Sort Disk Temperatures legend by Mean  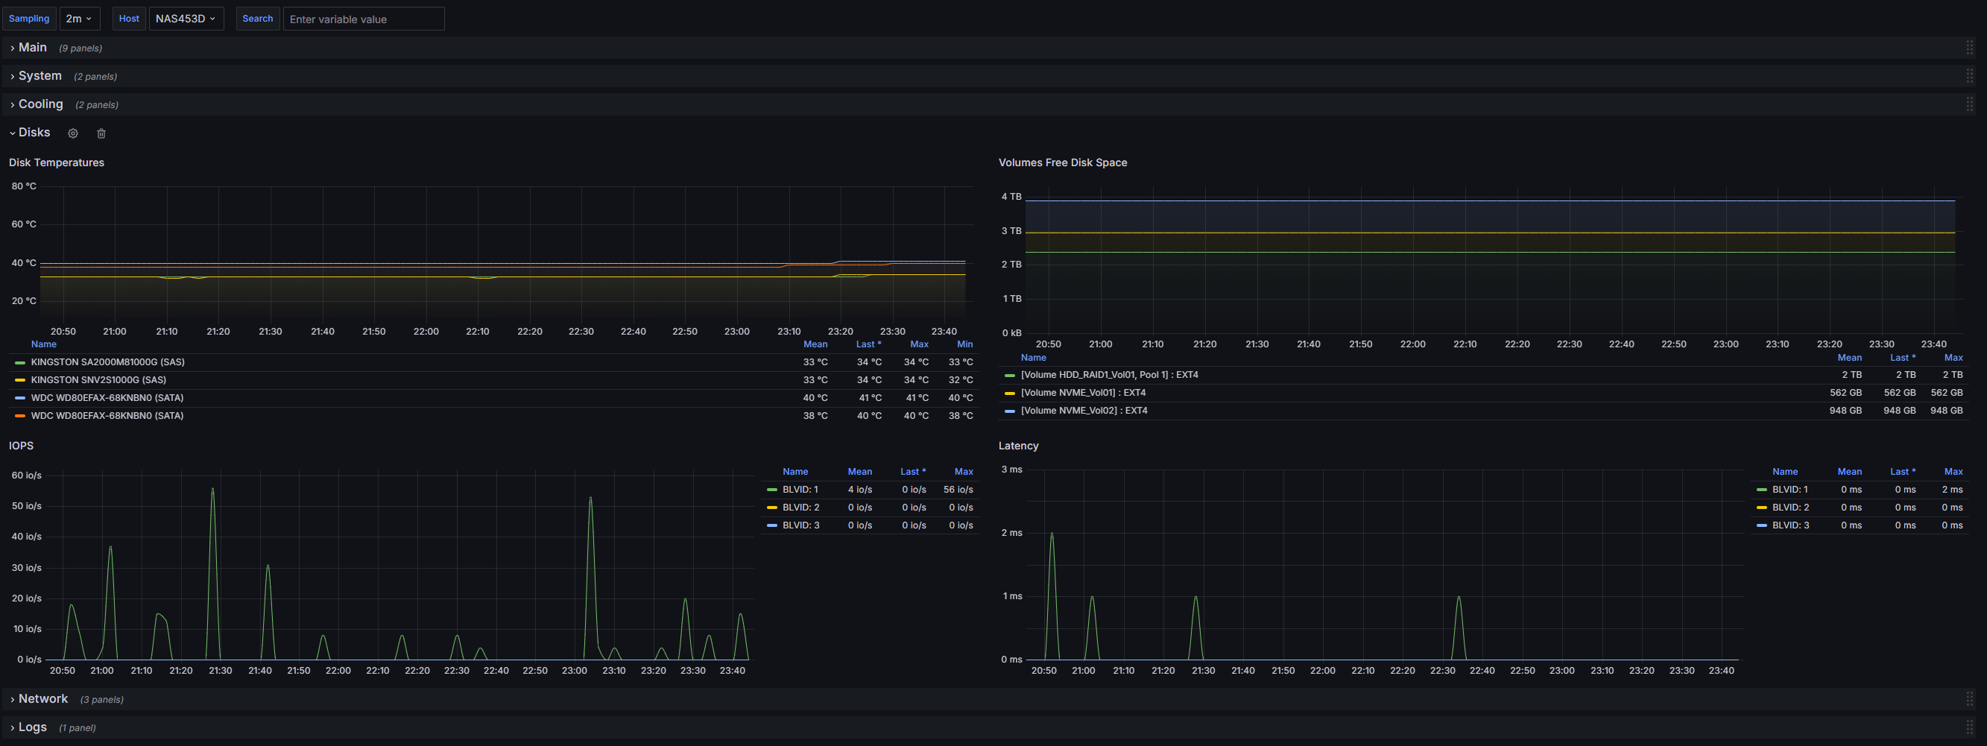pos(815,344)
